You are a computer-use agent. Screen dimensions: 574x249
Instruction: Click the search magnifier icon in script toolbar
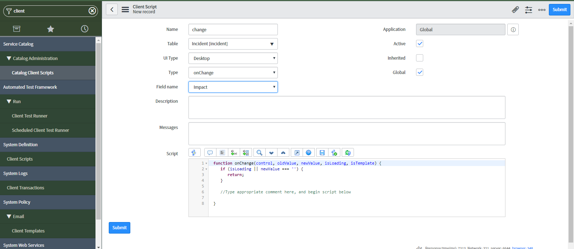259,153
